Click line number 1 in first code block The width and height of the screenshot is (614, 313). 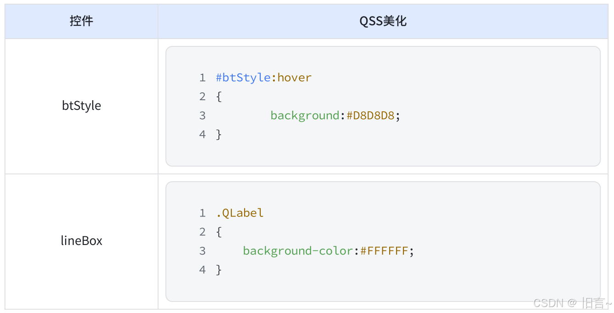[202, 78]
